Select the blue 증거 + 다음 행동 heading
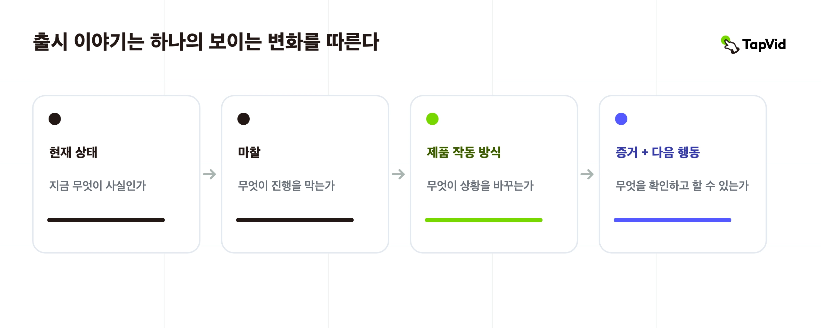 pyautogui.click(x=658, y=152)
